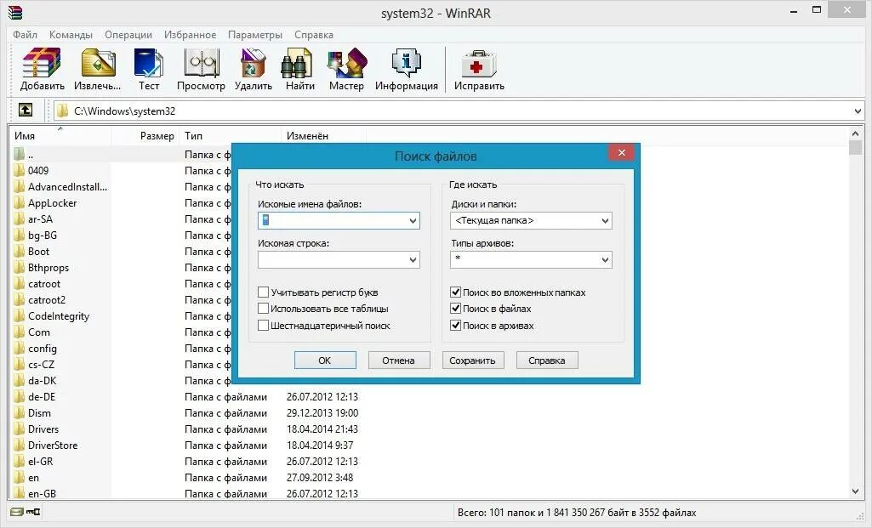Uncheck Поиск во вложенных папках
This screenshot has width=872, height=528.
(x=455, y=292)
